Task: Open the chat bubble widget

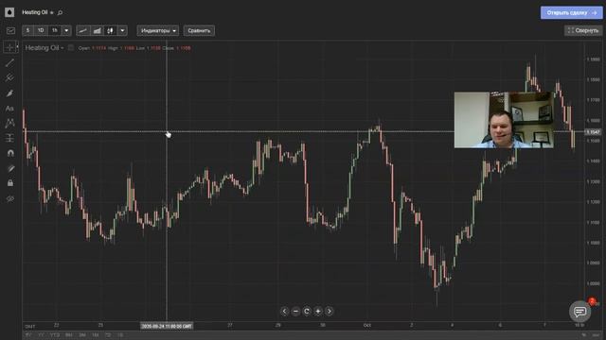Action: pyautogui.click(x=579, y=312)
